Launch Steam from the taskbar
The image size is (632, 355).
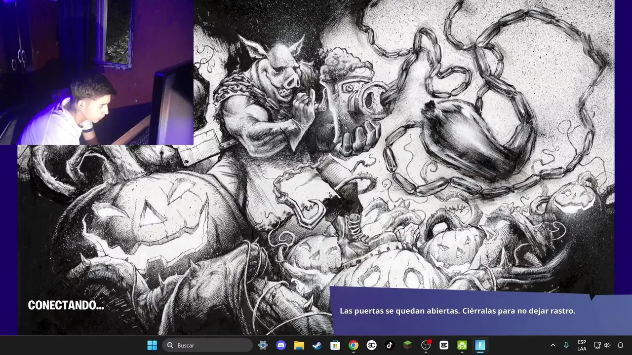[317, 345]
